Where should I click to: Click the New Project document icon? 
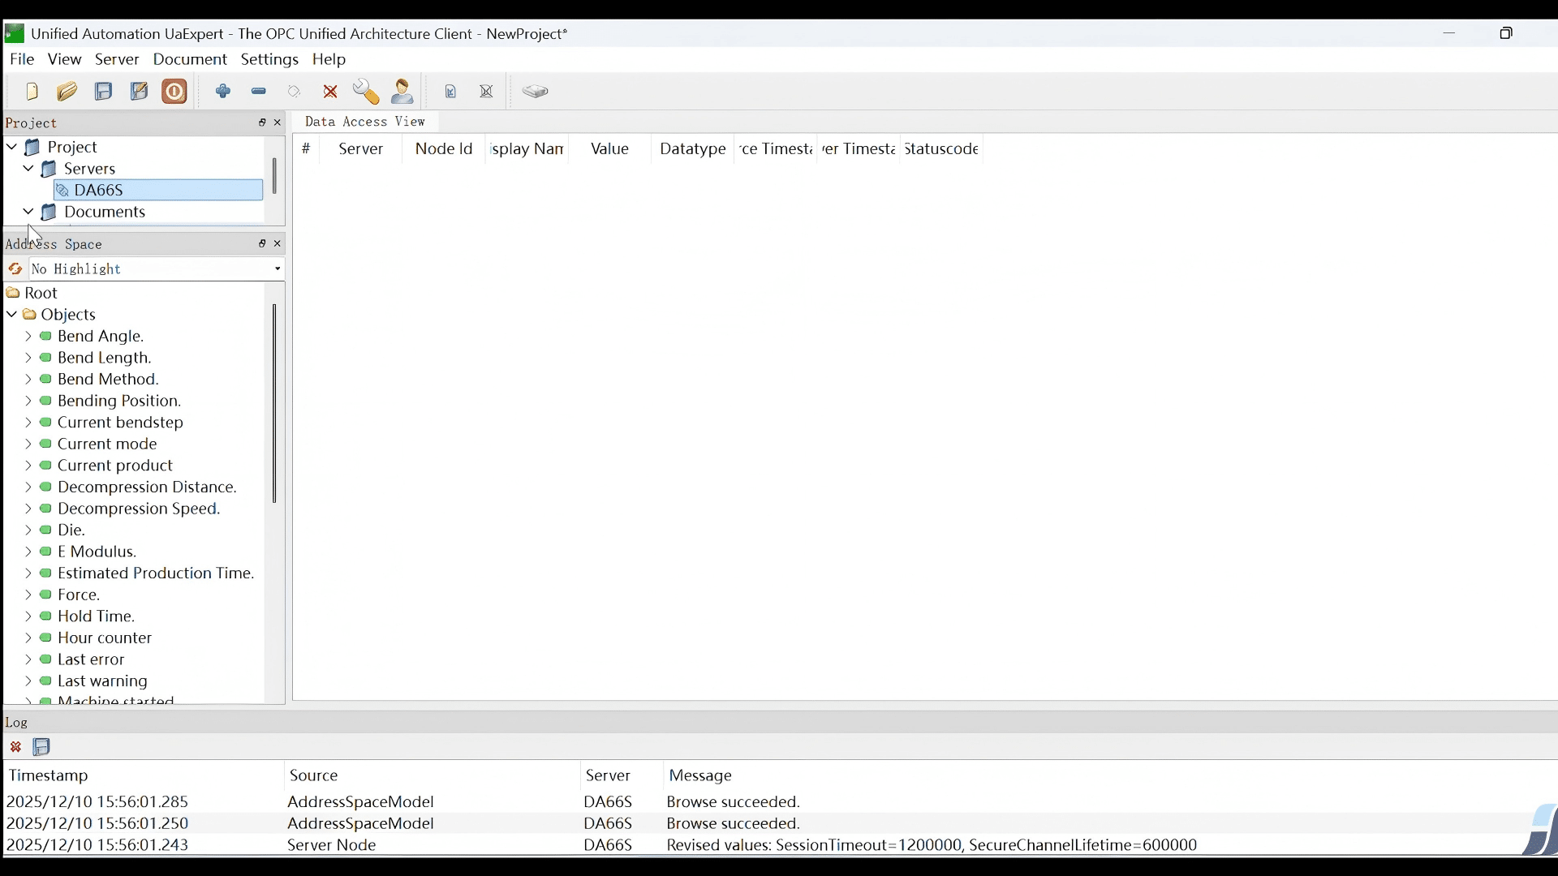click(x=32, y=92)
